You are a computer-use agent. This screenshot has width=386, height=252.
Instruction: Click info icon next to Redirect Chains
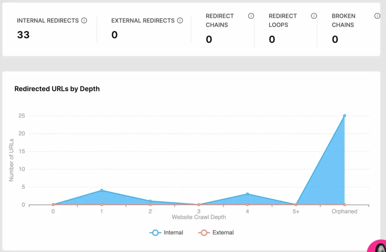click(x=251, y=16)
